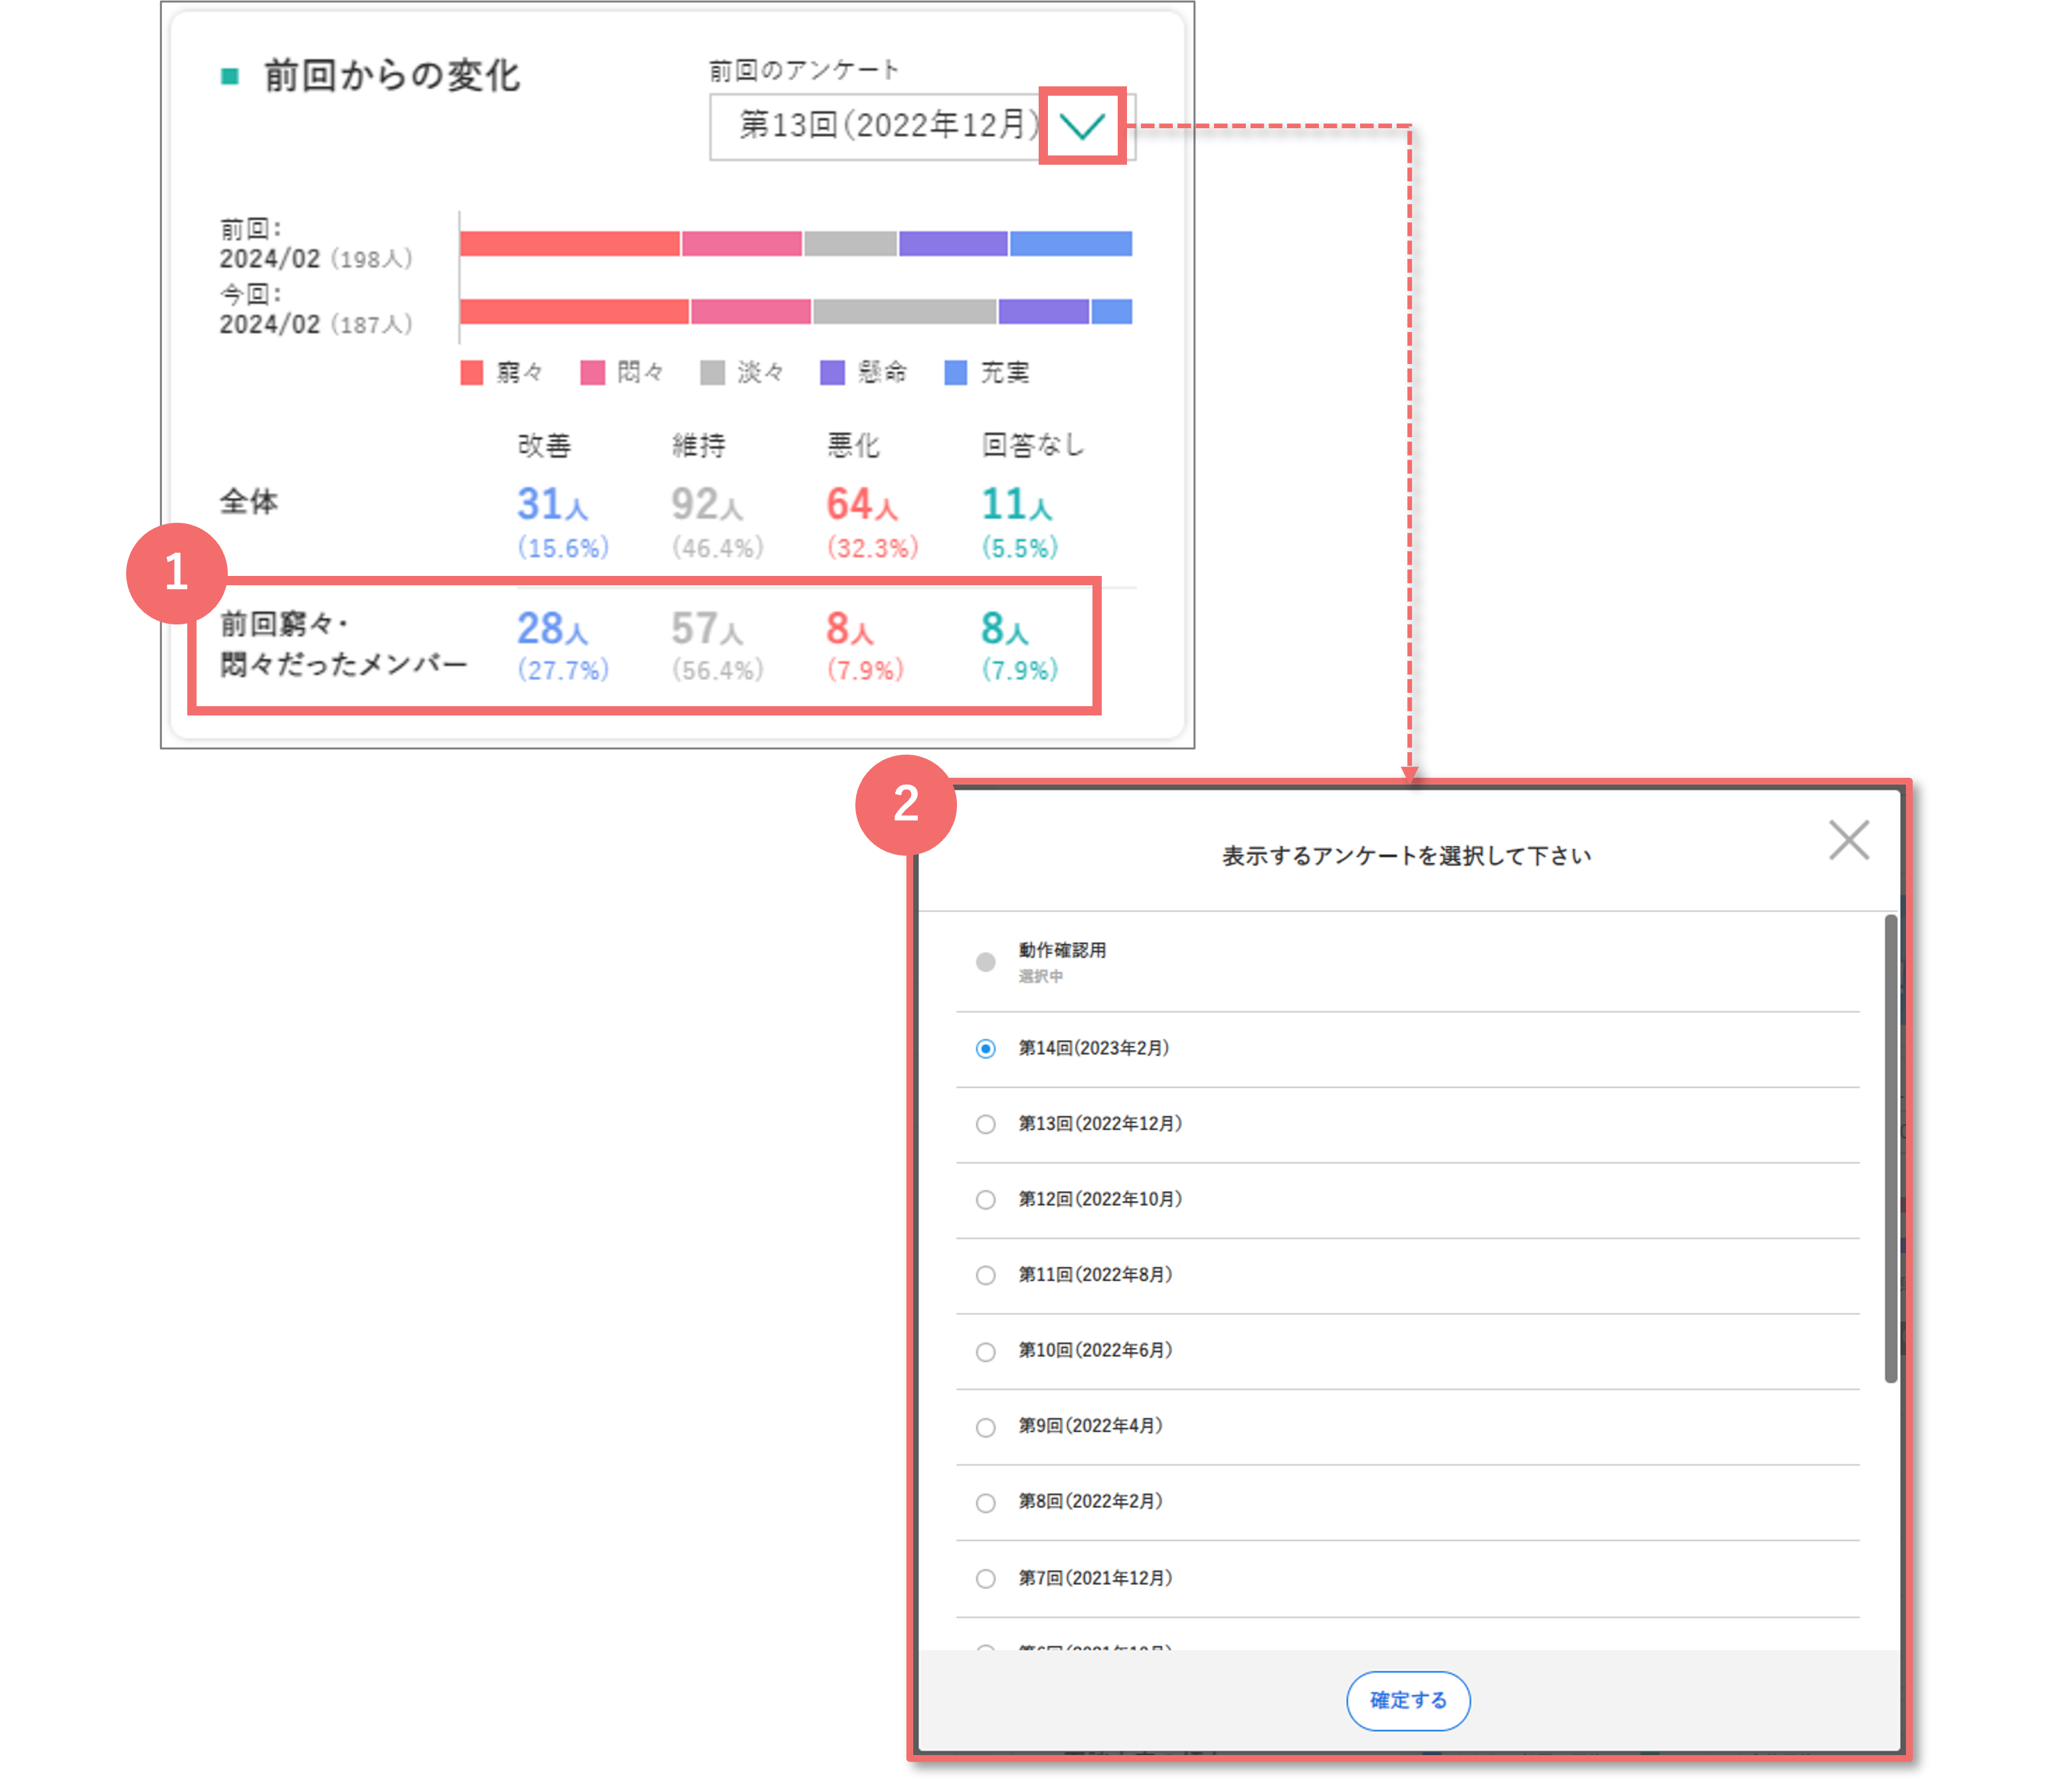This screenshot has width=2072, height=1781.
Task: Click the 淡々 gray legend swatch
Action: click(712, 372)
